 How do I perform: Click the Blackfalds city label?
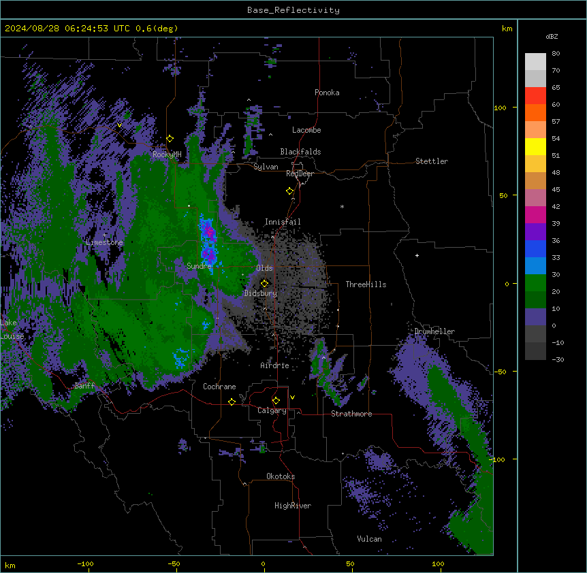(300, 152)
